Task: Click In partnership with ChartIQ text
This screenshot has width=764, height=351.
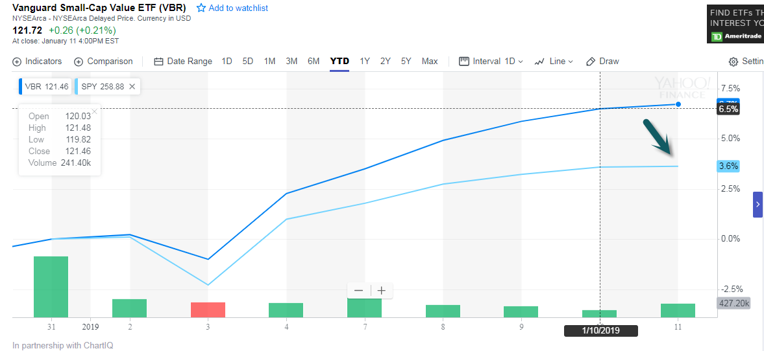Action: pos(62,346)
